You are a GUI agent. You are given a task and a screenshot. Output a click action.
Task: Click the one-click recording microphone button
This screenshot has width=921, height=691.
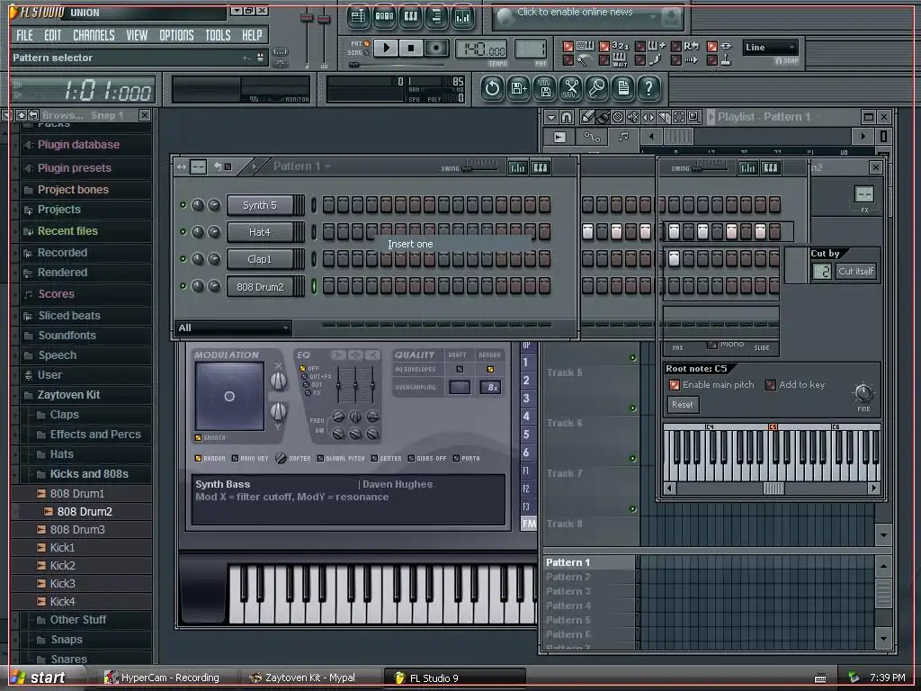(597, 89)
